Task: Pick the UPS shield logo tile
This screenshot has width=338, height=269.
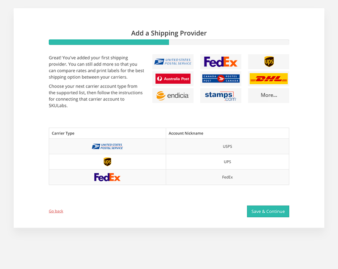Action: (x=269, y=62)
